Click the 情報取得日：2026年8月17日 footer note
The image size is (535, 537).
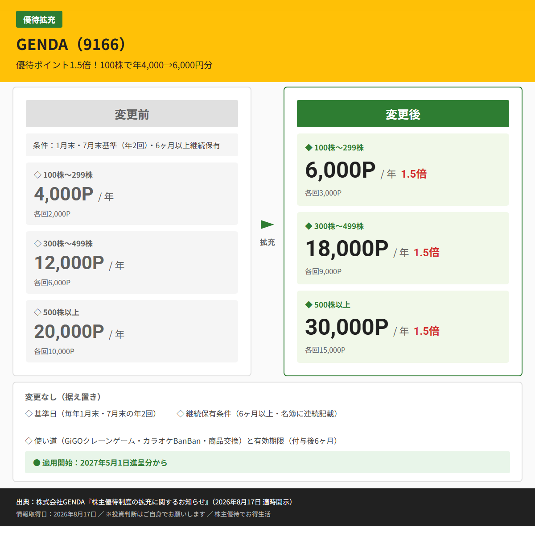point(144,514)
